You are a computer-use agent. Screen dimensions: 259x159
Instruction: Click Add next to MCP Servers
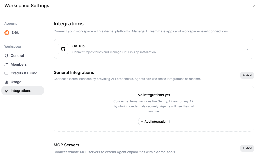coord(247,148)
